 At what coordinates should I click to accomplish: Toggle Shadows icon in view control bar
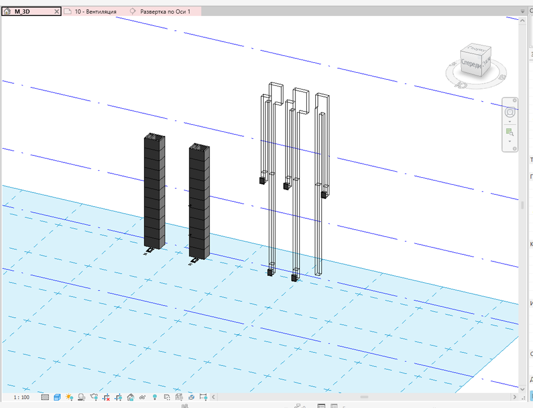coord(82,397)
